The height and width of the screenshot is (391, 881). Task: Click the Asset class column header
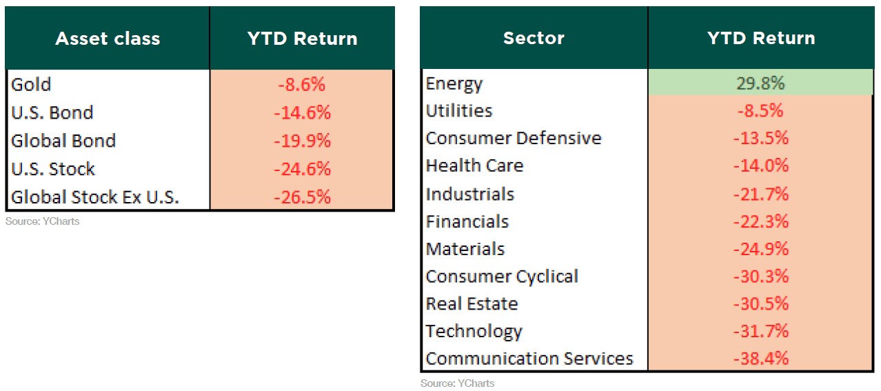coord(108,39)
